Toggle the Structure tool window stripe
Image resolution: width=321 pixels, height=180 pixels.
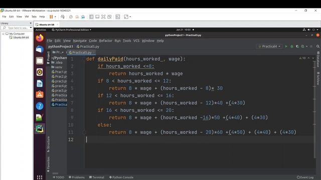[48, 144]
